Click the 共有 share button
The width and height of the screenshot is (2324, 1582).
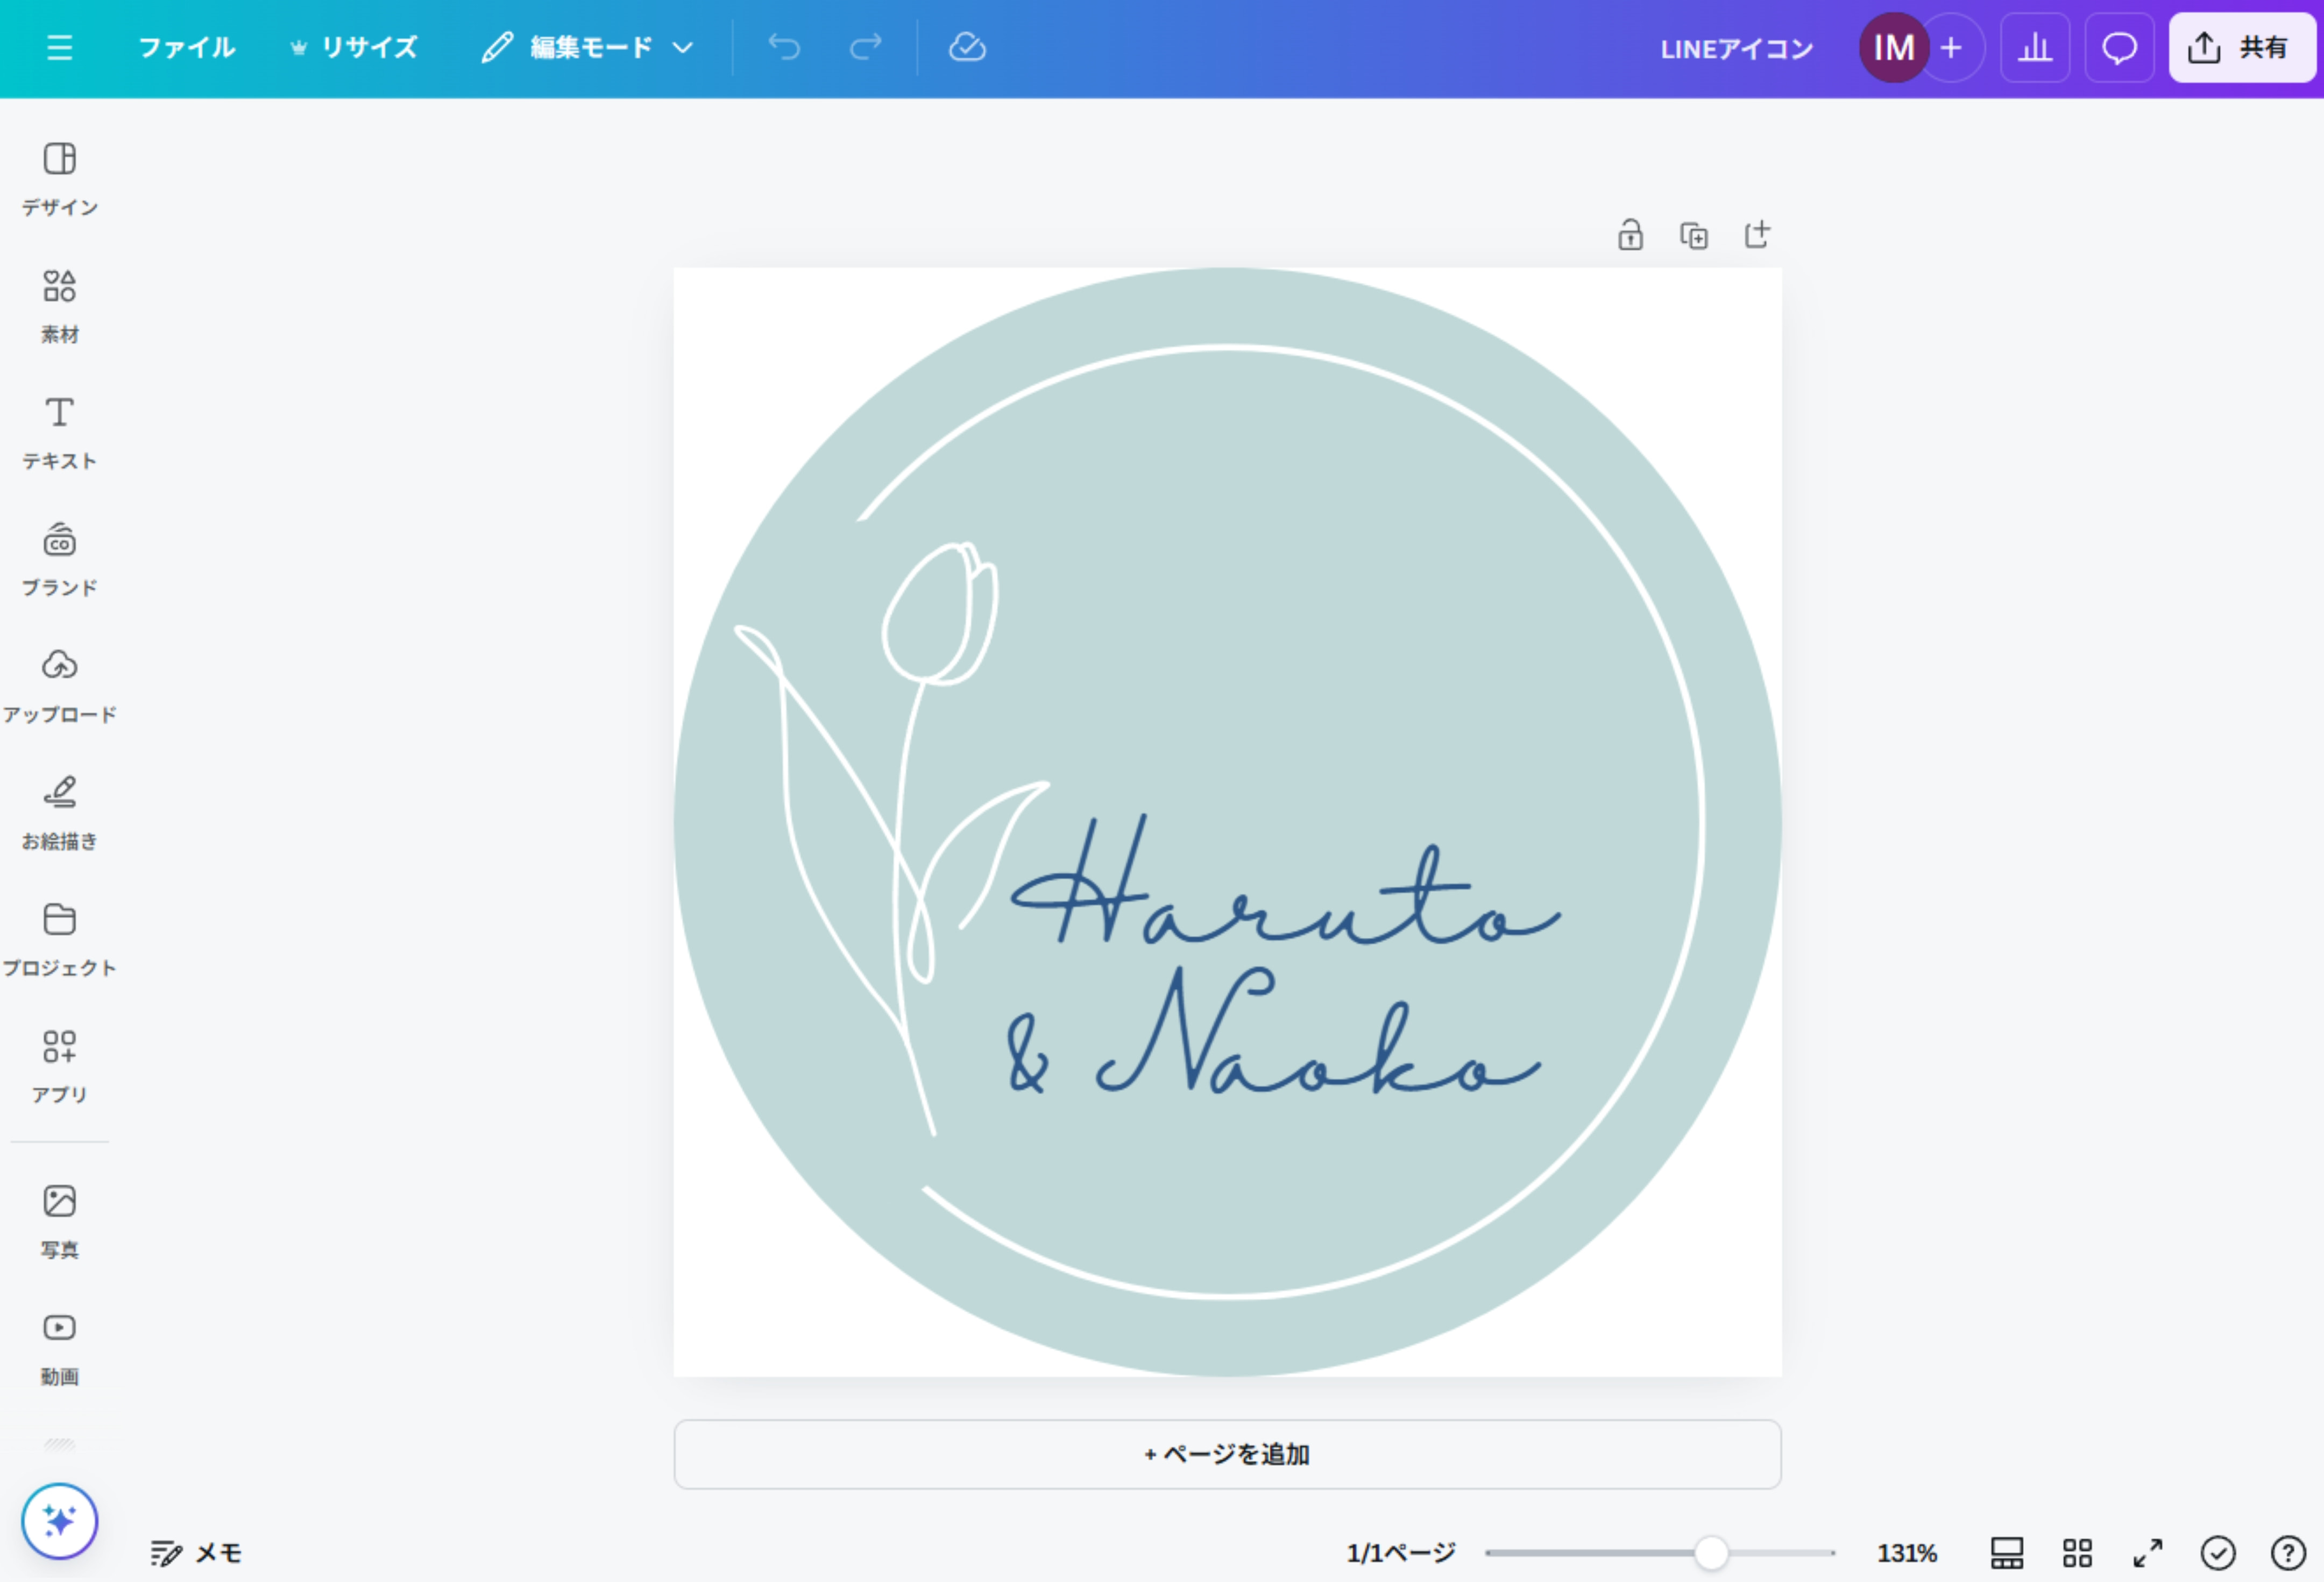point(2241,47)
